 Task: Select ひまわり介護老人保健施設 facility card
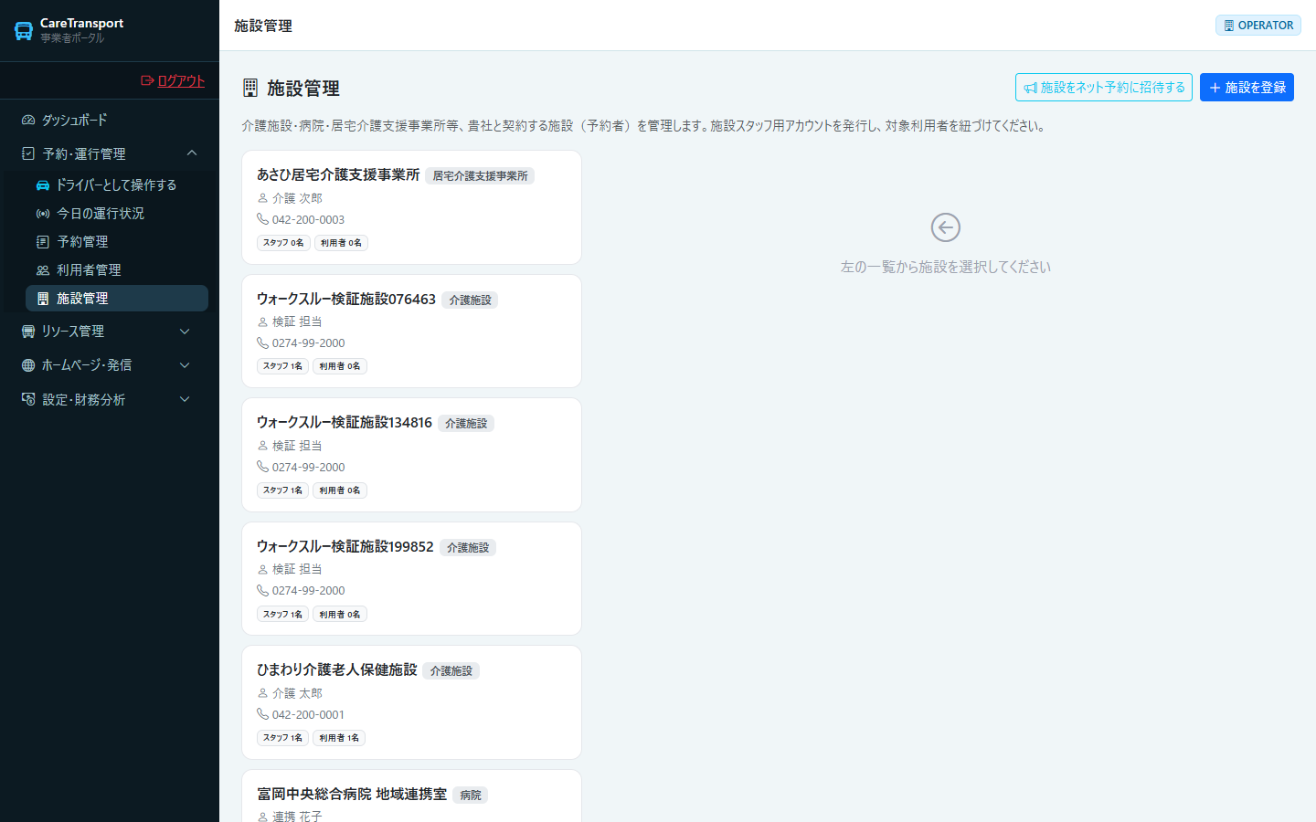pos(411,702)
